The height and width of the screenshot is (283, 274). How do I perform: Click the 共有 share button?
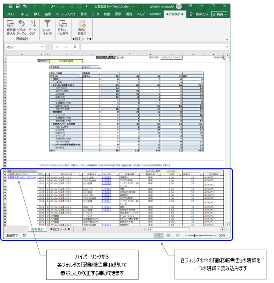point(219,14)
